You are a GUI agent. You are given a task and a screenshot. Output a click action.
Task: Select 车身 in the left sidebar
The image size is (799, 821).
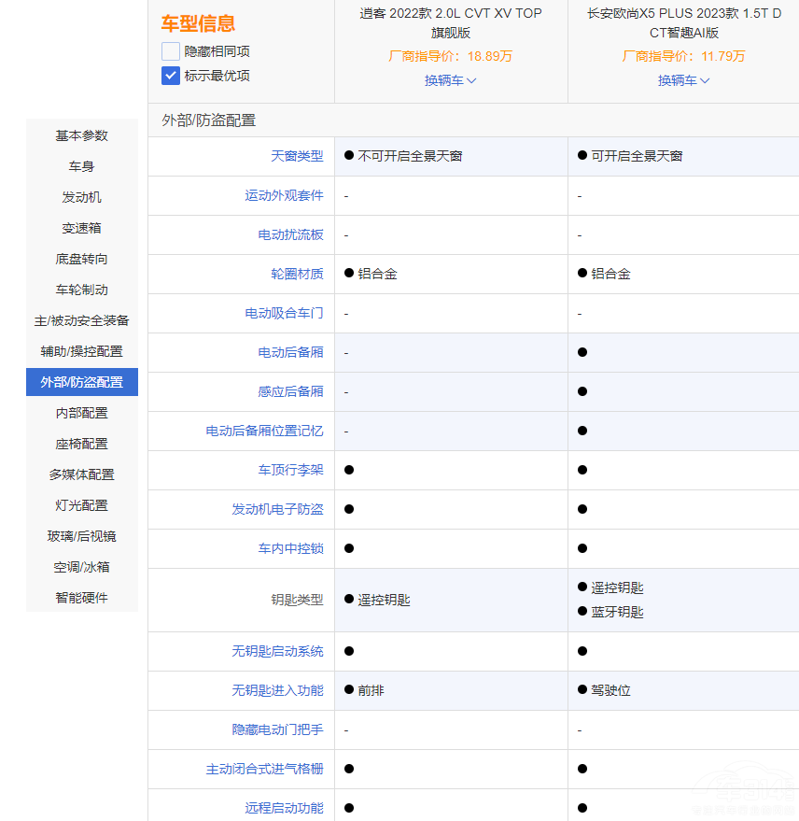(x=81, y=166)
